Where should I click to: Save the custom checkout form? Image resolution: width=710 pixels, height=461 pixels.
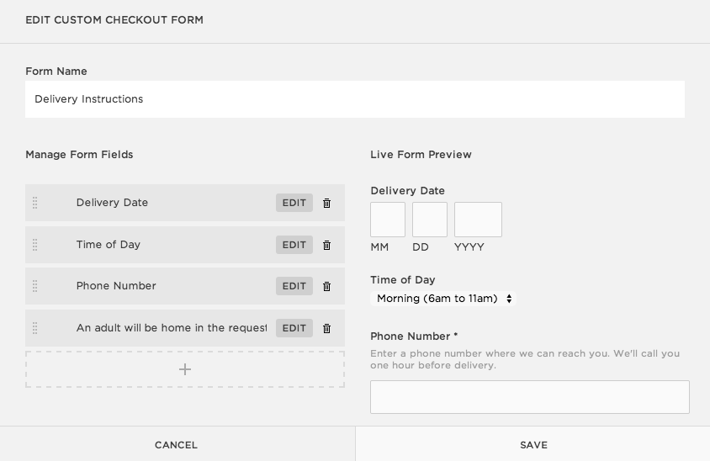click(533, 445)
